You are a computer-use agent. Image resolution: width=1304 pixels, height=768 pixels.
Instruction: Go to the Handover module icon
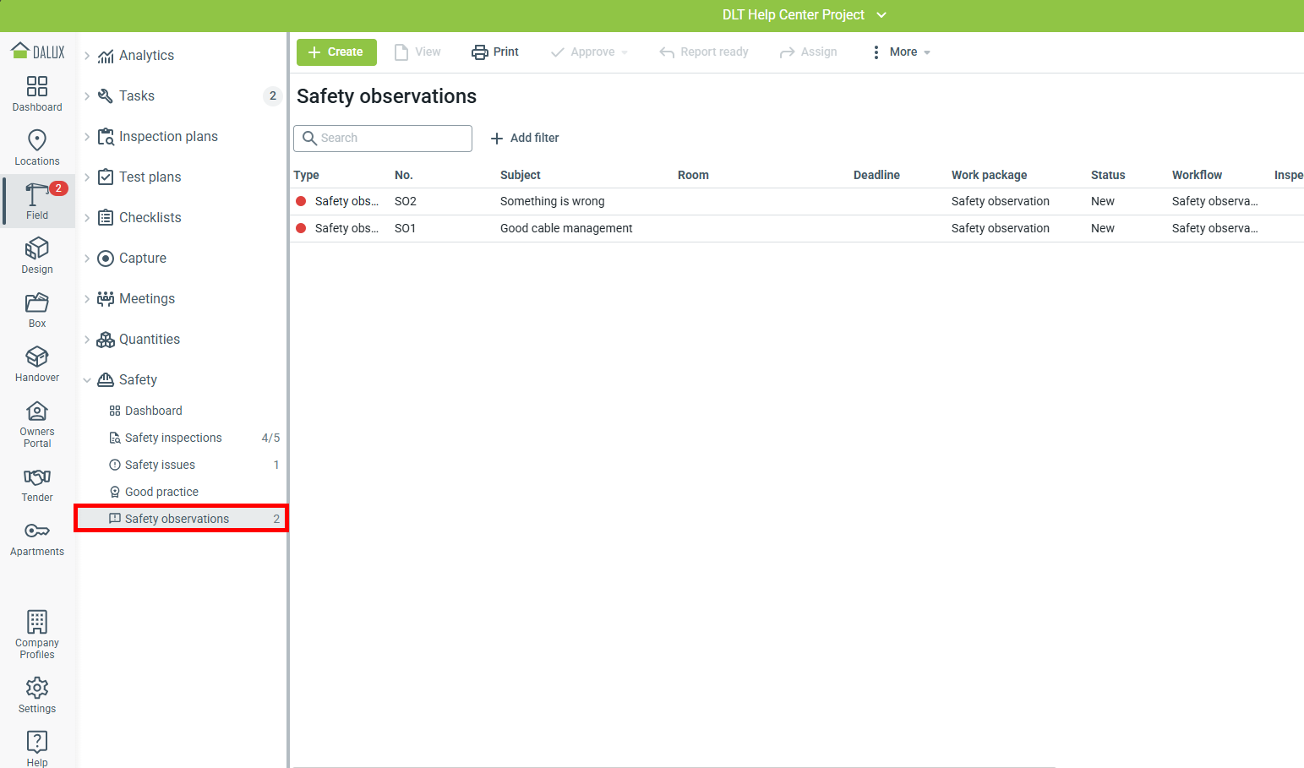click(x=37, y=357)
